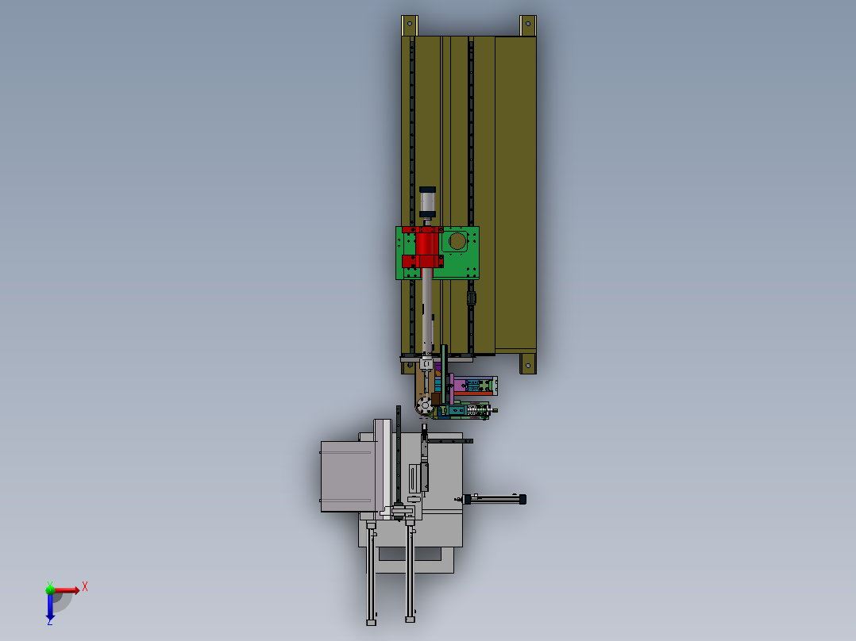
Task: Click the red X axis arrow on triad
Action: [67, 590]
